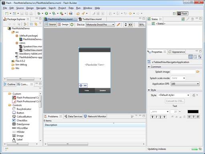Click the Profile toolbar icon

pyautogui.click(x=54, y=13)
